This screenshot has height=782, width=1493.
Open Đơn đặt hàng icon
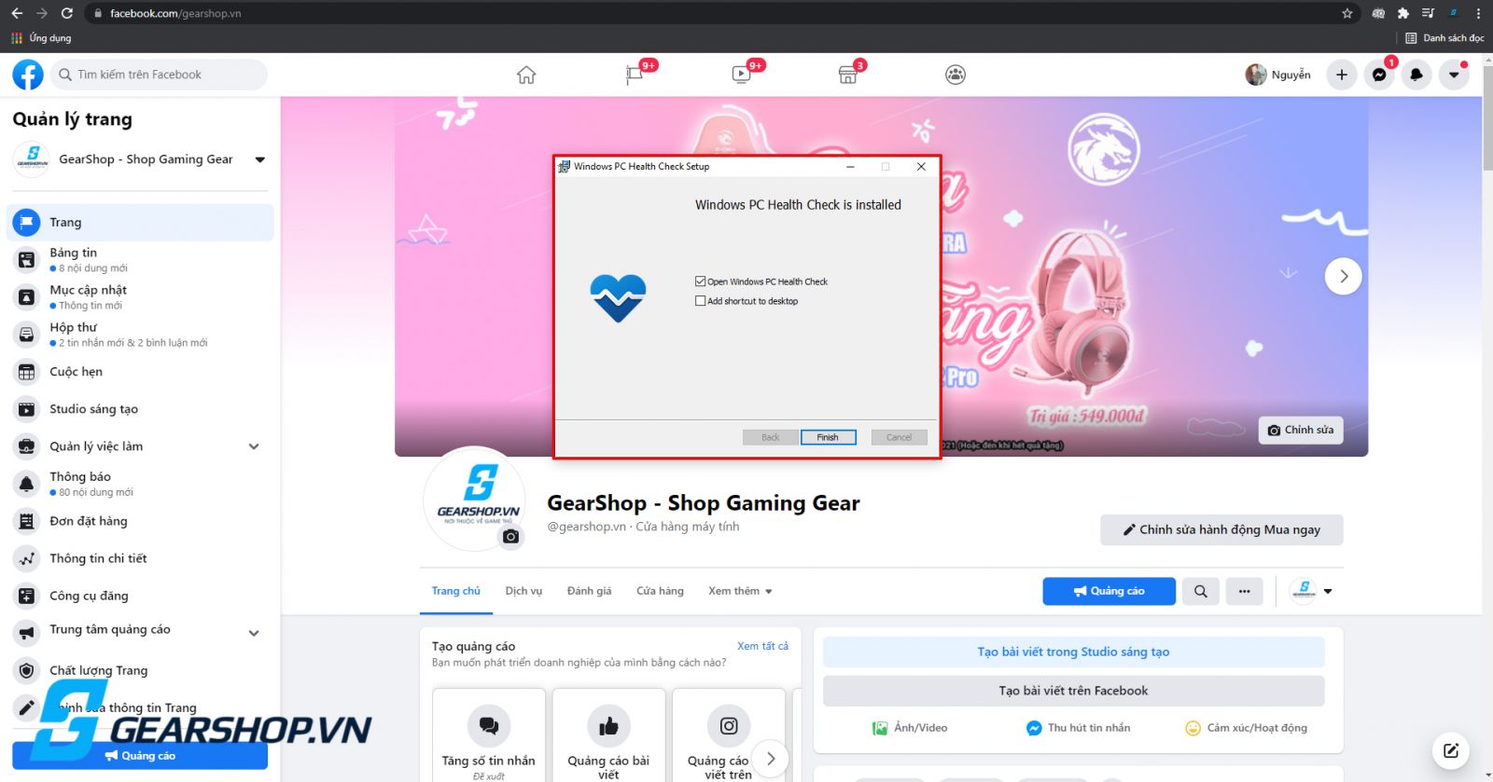pos(27,521)
